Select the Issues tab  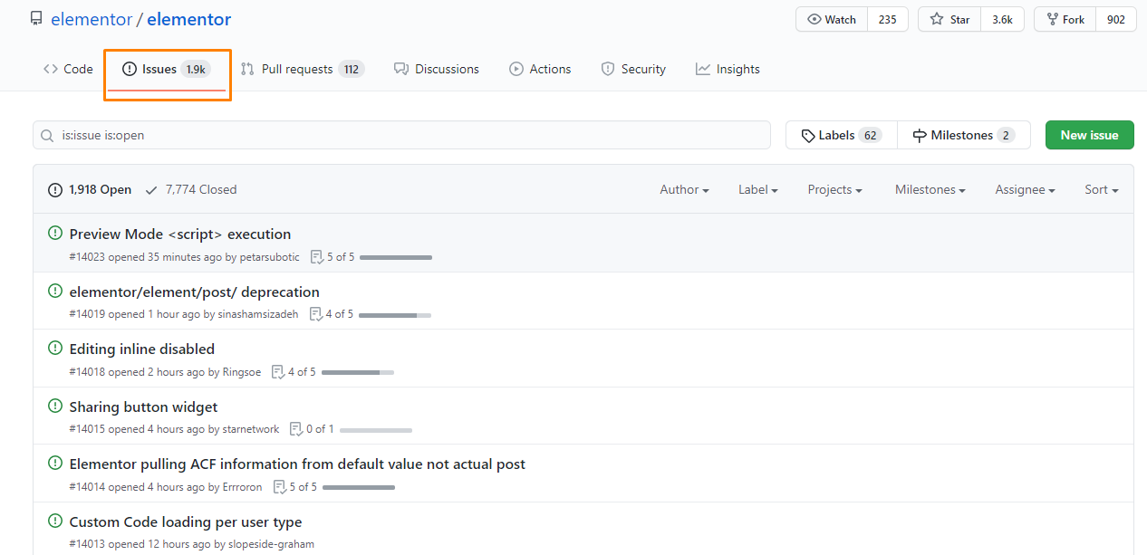pos(167,70)
